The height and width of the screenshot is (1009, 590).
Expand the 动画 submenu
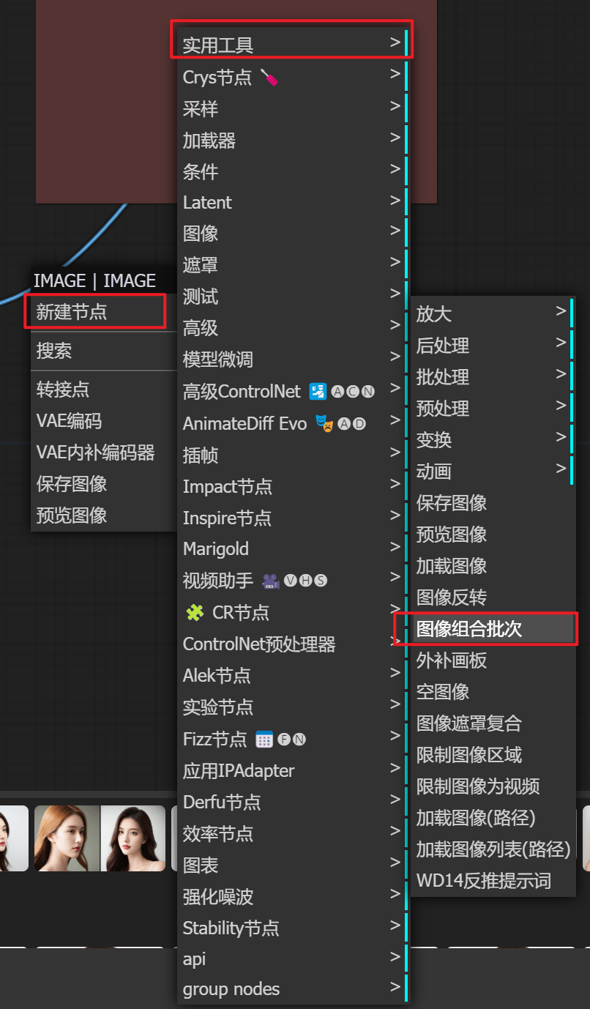(x=493, y=471)
